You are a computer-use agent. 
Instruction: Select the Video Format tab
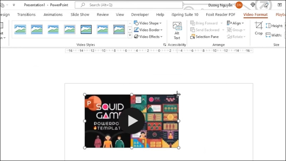(x=255, y=15)
